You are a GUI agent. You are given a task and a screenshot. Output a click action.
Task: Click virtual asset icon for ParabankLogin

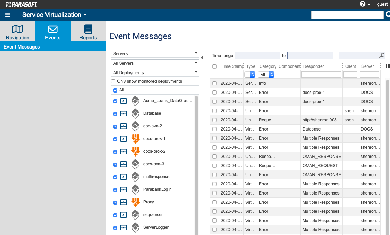135,189
